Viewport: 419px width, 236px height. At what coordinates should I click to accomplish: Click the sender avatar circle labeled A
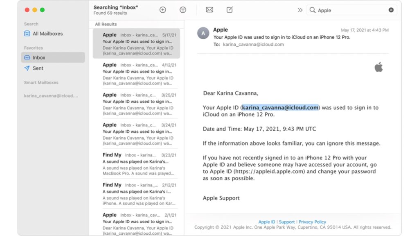[x=203, y=33]
